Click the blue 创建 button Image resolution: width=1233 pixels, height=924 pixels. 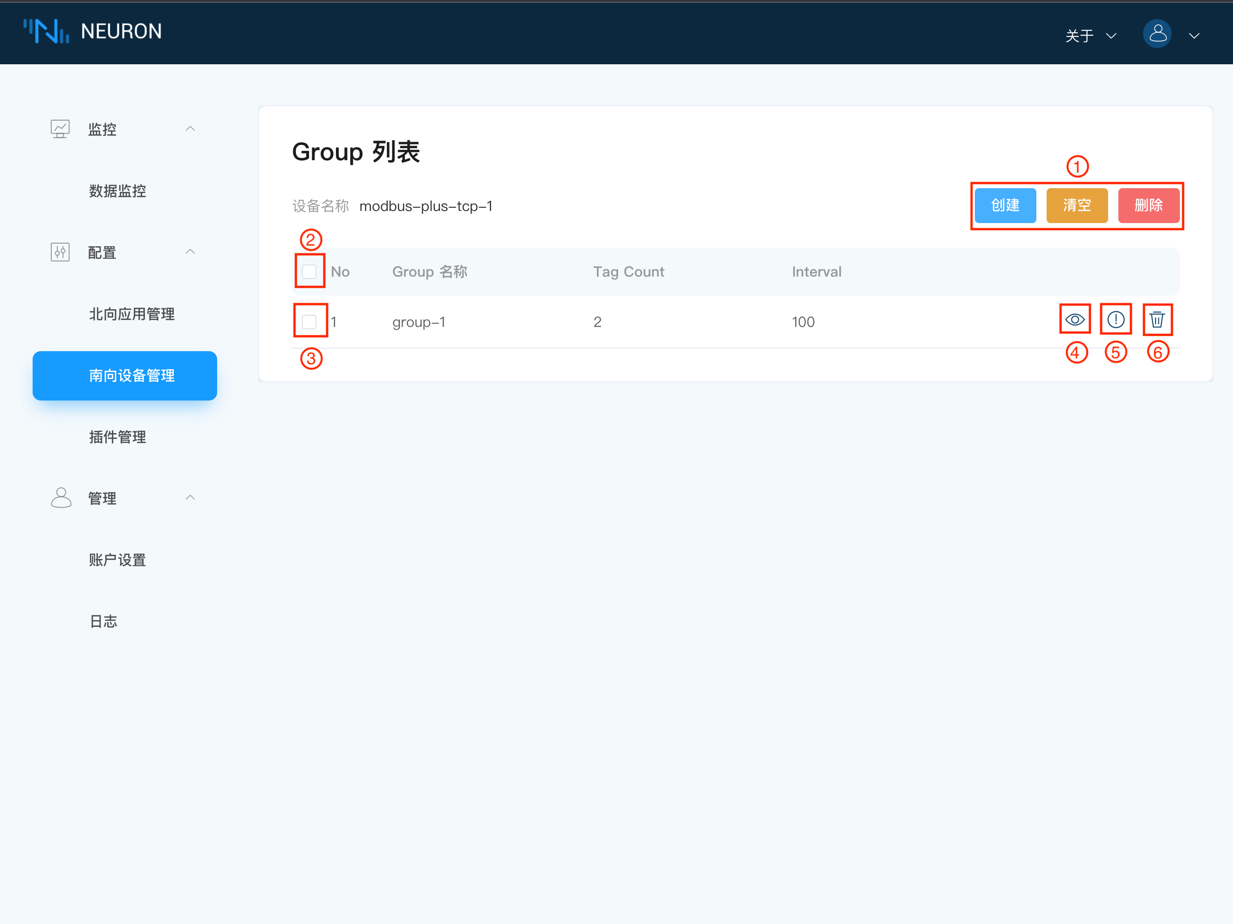point(1005,205)
